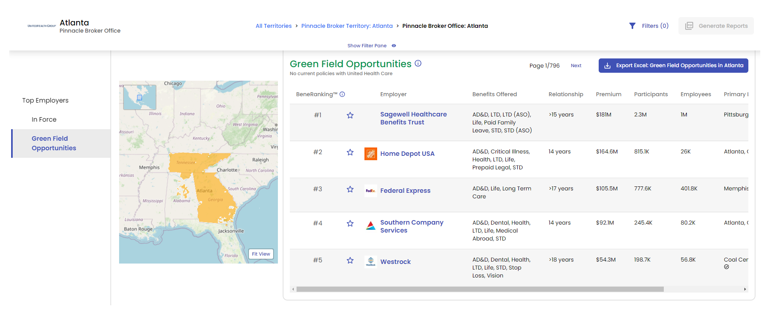Click the BeneRanking column header
769x318 pixels.
point(316,94)
